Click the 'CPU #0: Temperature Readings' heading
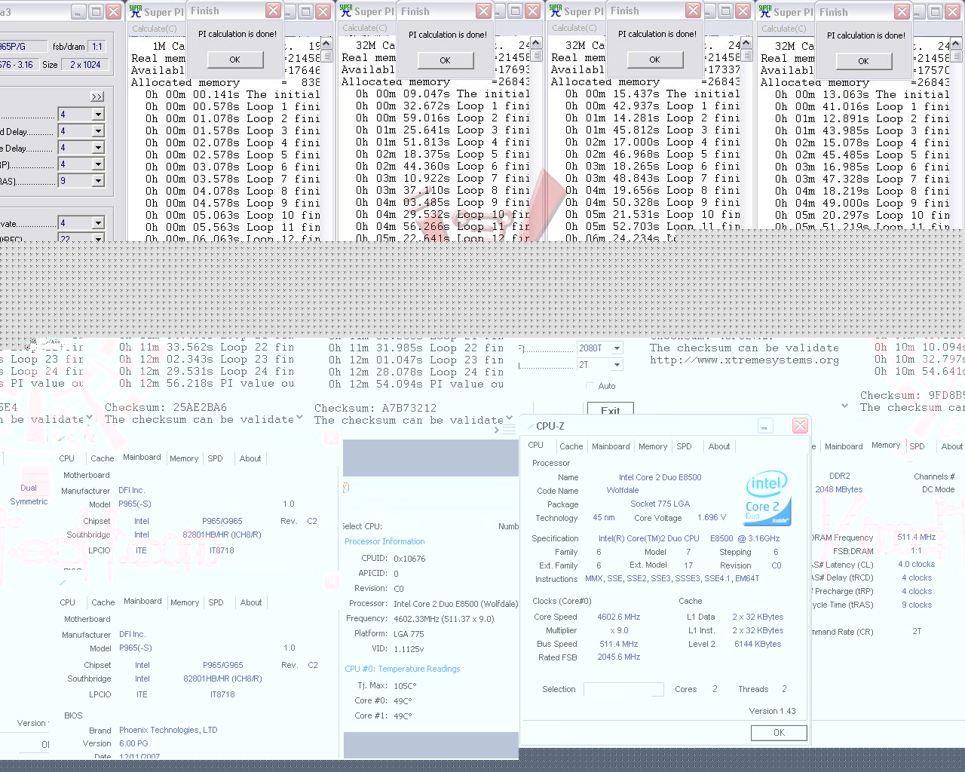The height and width of the screenshot is (772, 965). tap(402, 669)
